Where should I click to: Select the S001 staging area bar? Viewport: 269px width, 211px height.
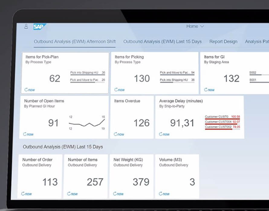click(259, 80)
